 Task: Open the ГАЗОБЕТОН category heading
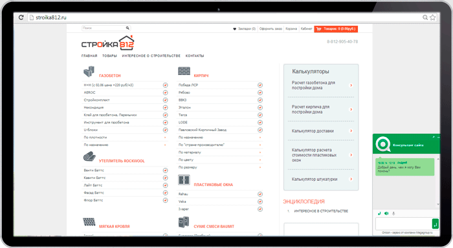110,76
